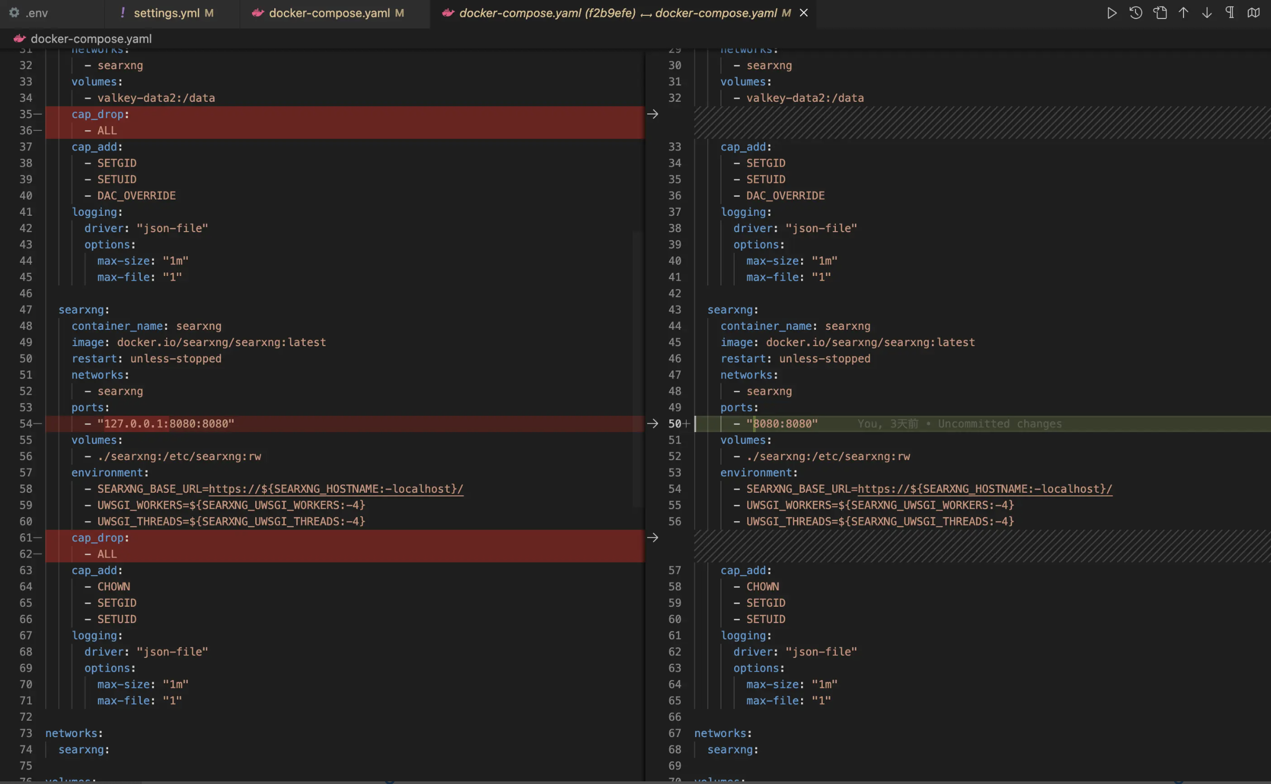Open the timeline history clock icon
Image resolution: width=1271 pixels, height=784 pixels.
[x=1135, y=13]
